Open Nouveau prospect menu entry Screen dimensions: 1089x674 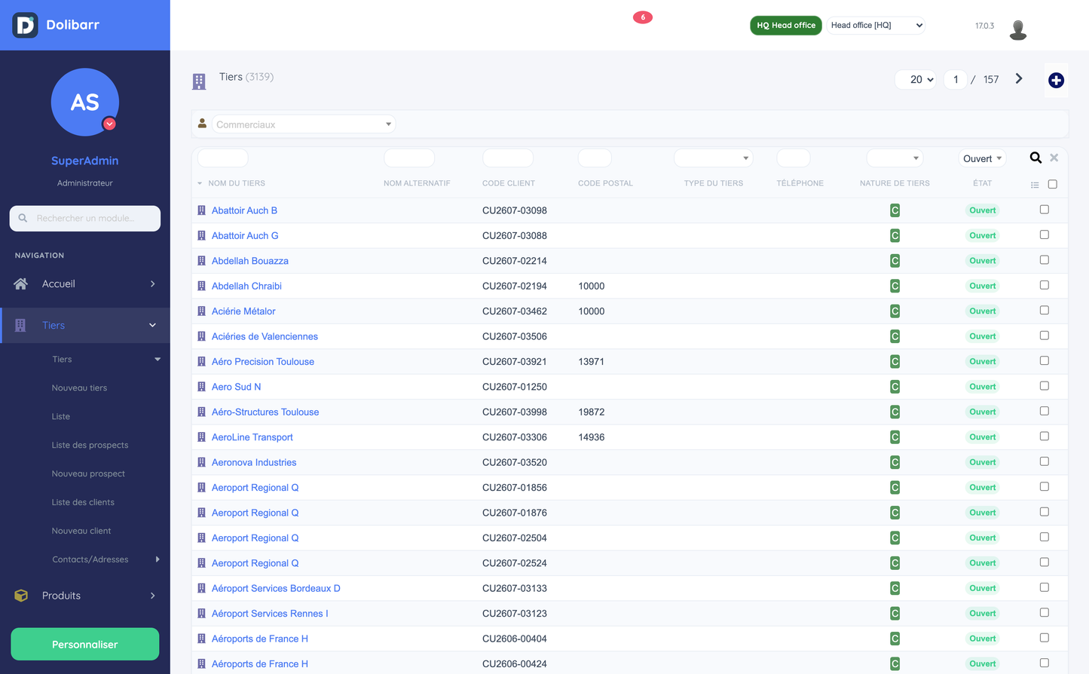point(88,473)
